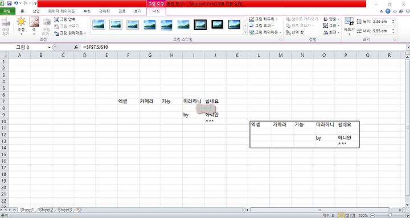The image size is (410, 218).
Task: Apply the first picture style thumbnail
Action: (99, 24)
